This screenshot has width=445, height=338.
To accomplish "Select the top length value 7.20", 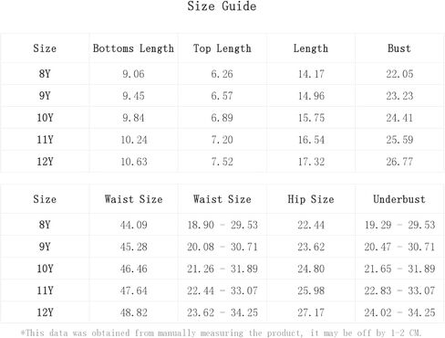I will tap(222, 140).
